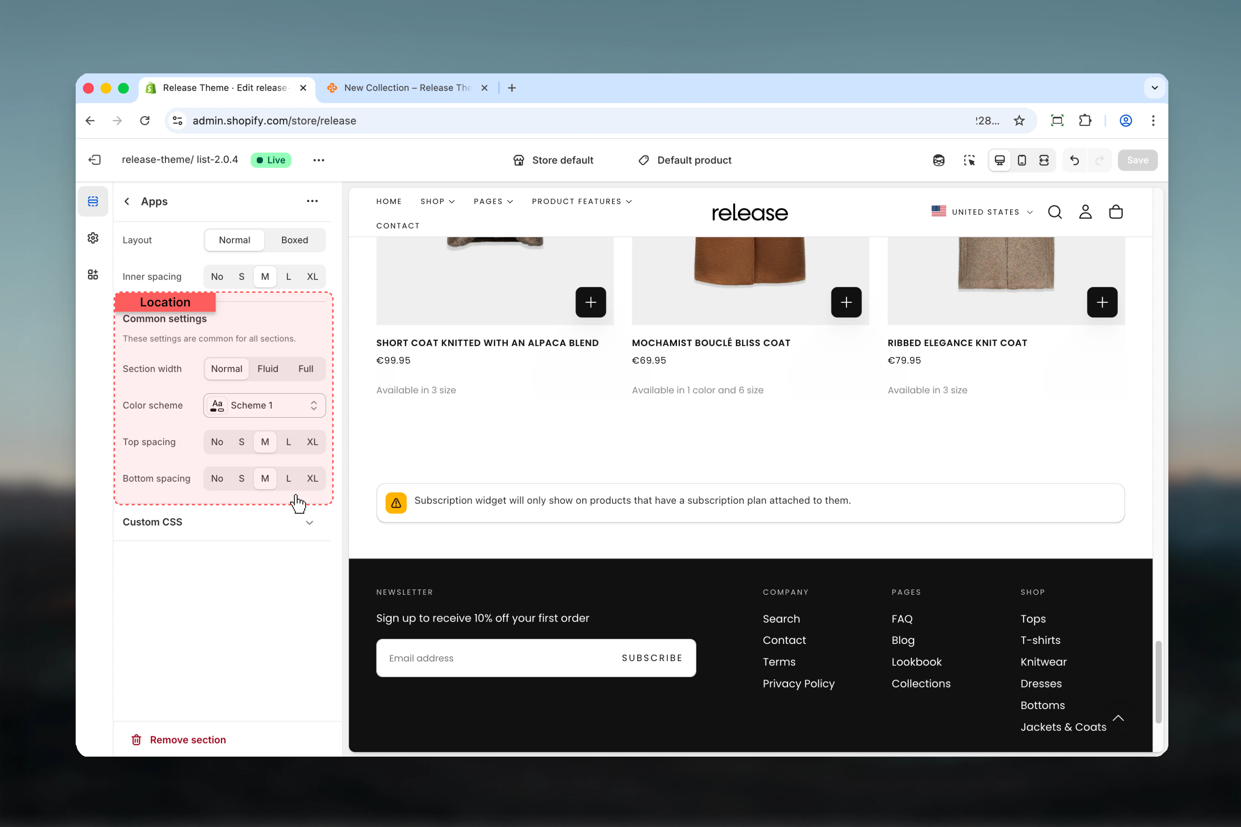Image resolution: width=1241 pixels, height=827 pixels.
Task: Open the browser extensions puzzle icon
Action: click(1085, 121)
